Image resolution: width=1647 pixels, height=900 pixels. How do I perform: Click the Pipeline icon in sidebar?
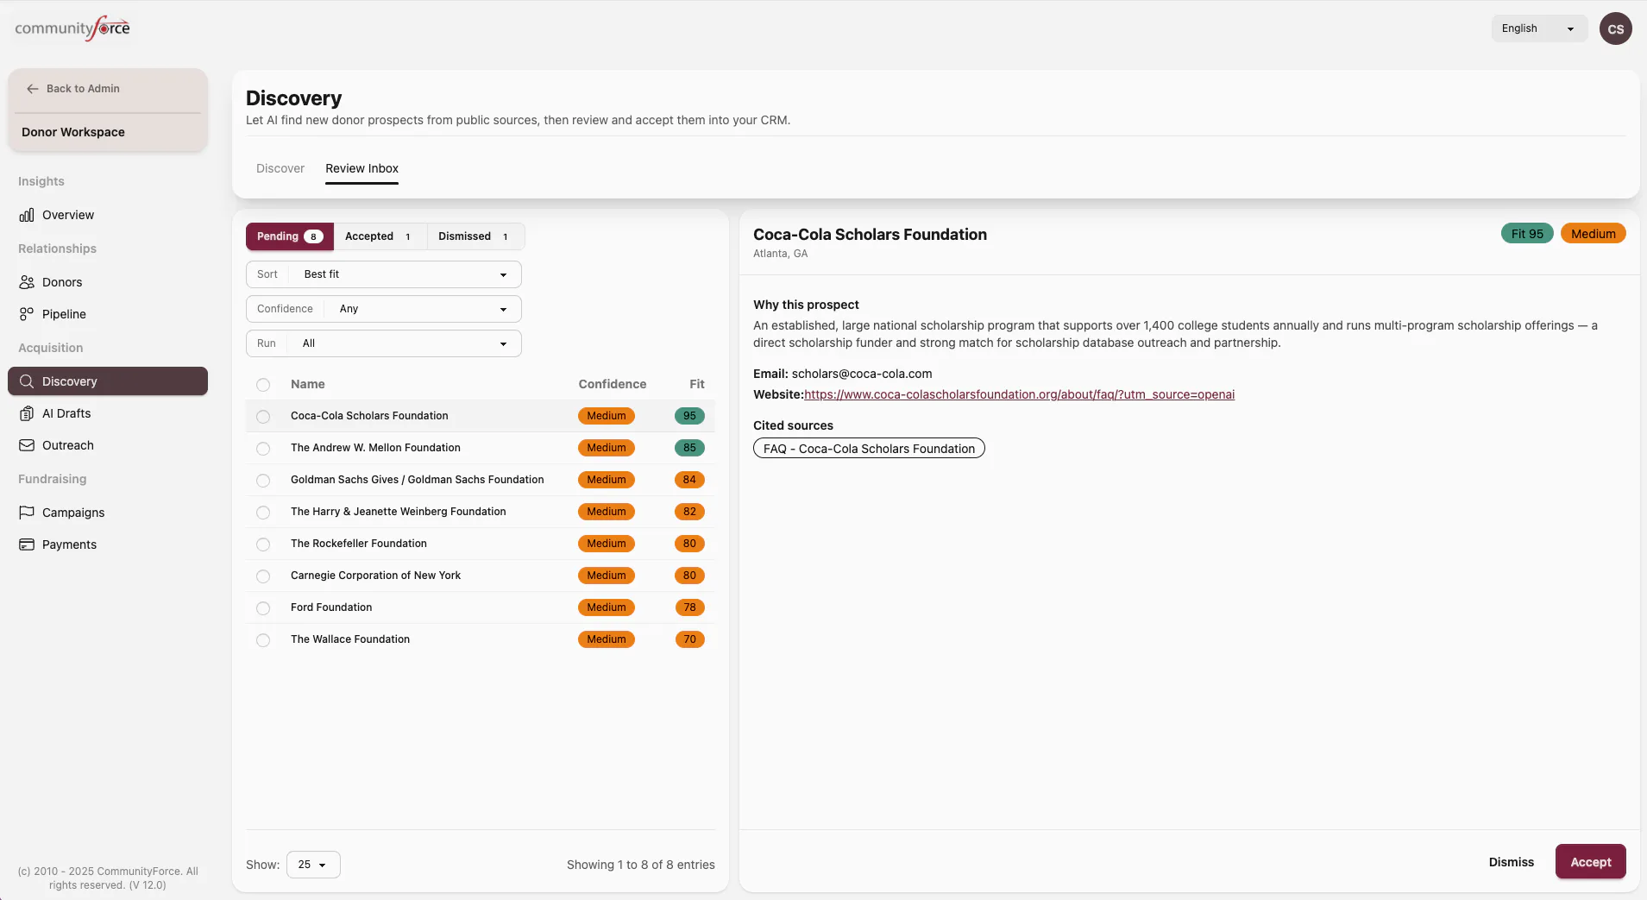[x=27, y=314]
